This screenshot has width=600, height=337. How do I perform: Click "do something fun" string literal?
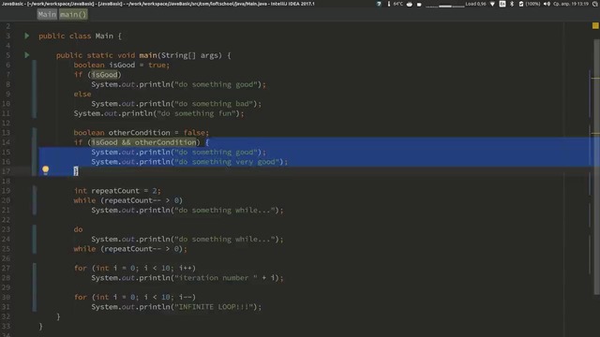click(x=196, y=113)
